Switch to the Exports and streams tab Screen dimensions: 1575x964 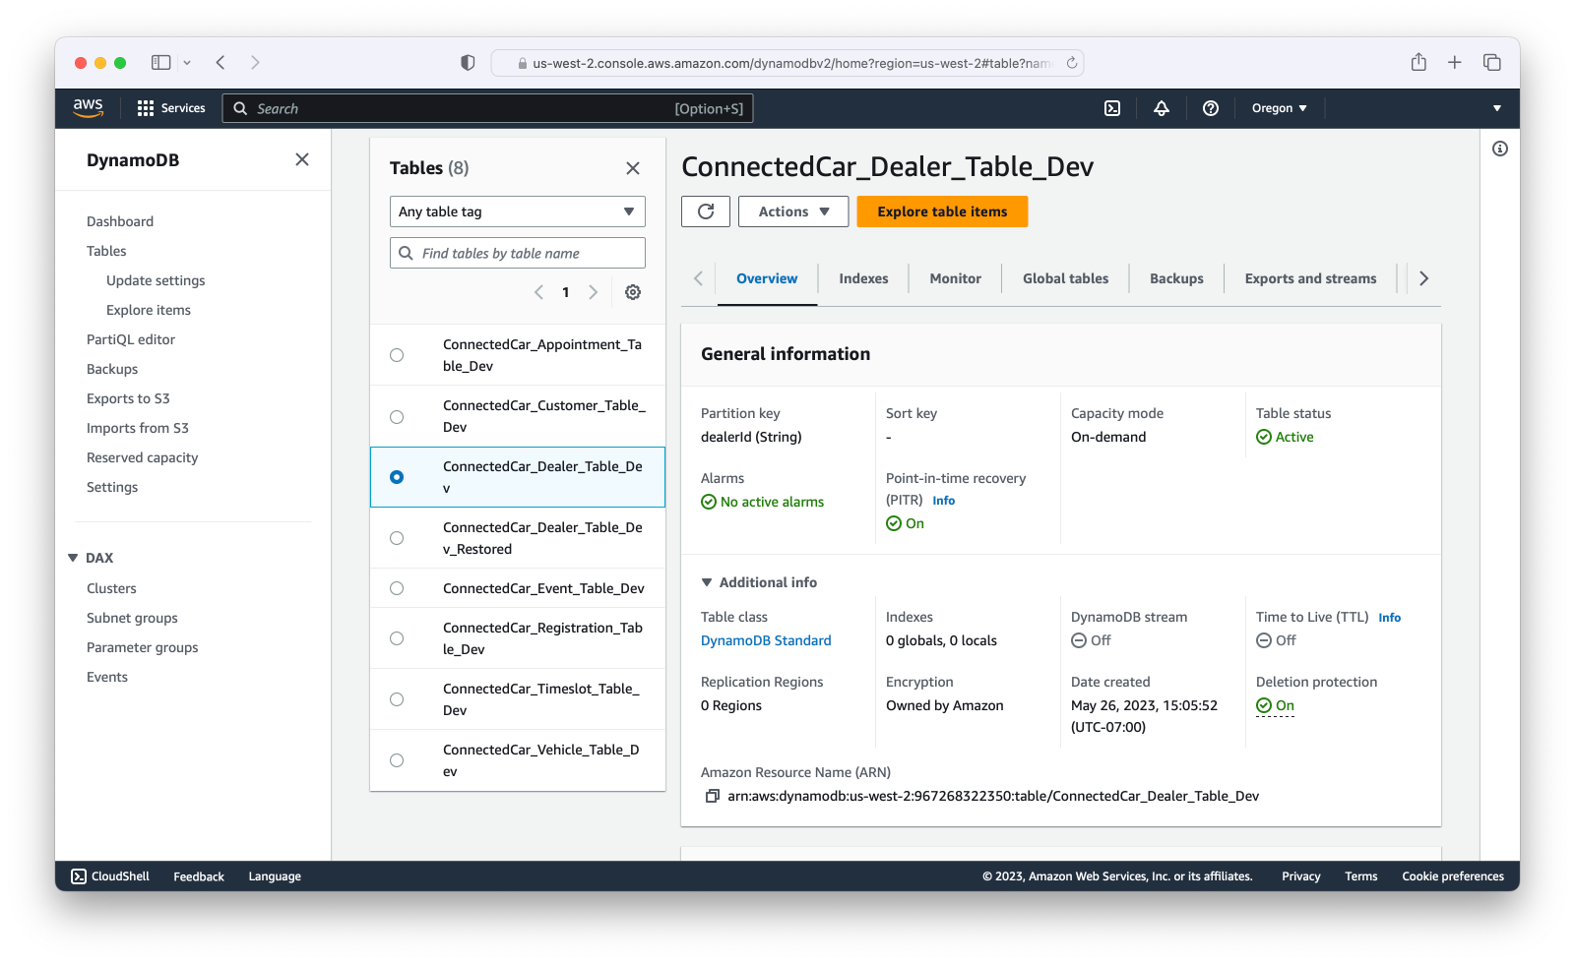(1310, 278)
